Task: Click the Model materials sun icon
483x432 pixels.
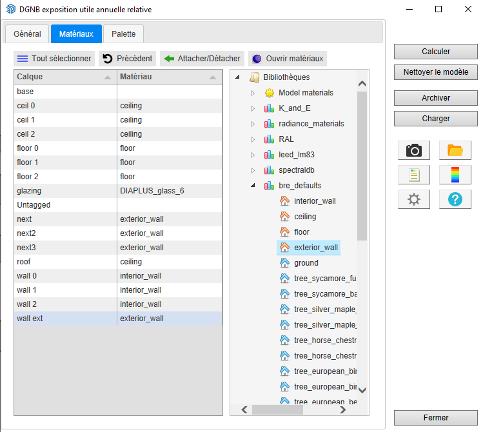Action: pyautogui.click(x=269, y=93)
